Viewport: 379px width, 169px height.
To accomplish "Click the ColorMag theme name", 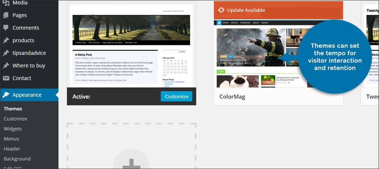I will tap(232, 97).
